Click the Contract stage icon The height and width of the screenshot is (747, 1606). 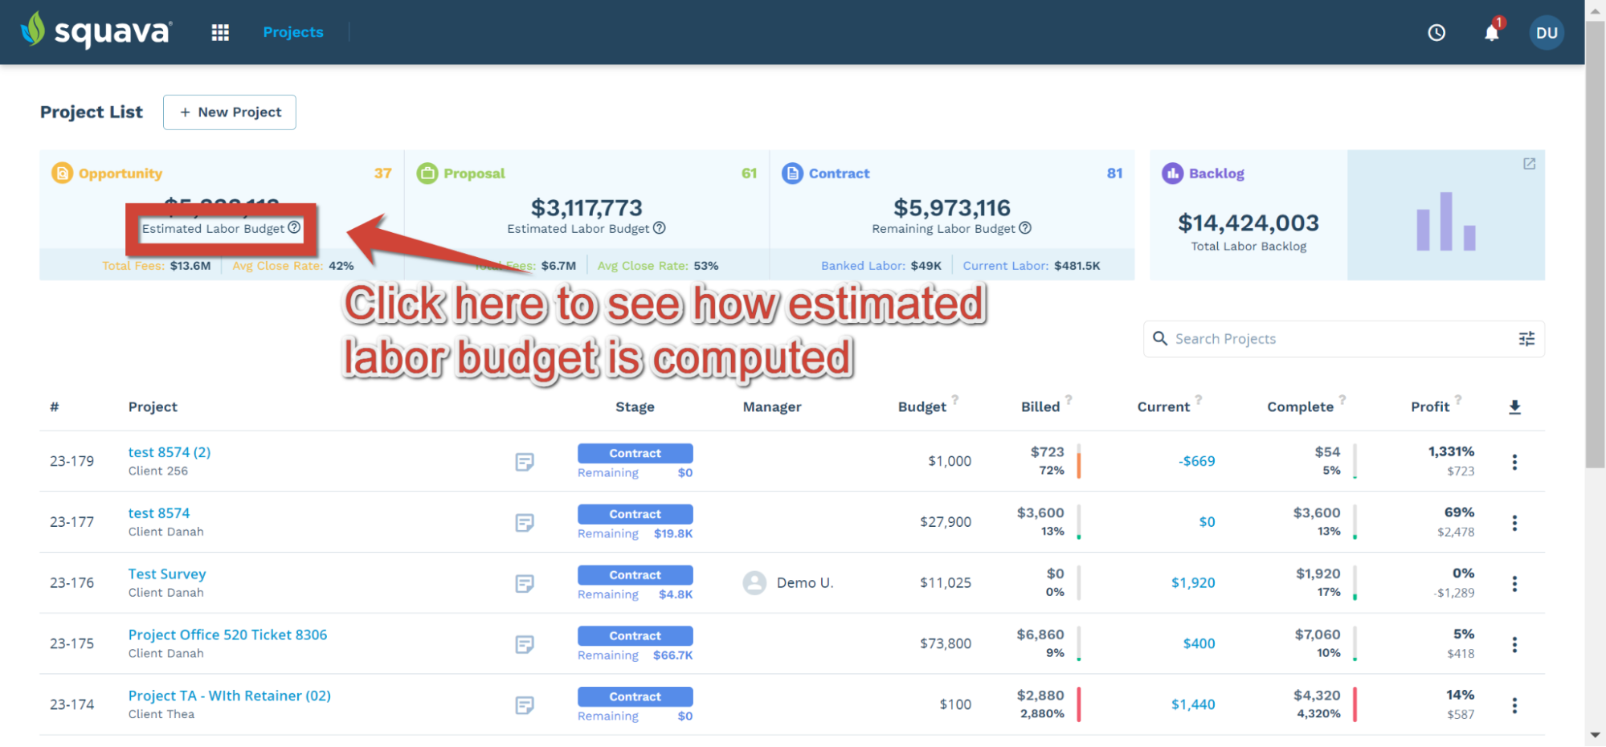(x=792, y=173)
